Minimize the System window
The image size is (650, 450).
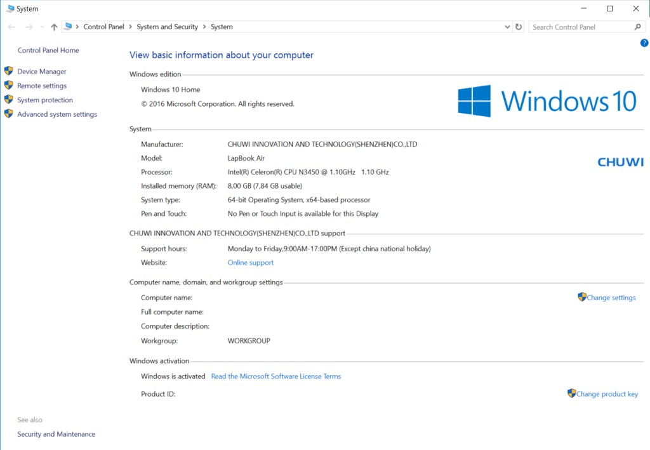pos(584,8)
